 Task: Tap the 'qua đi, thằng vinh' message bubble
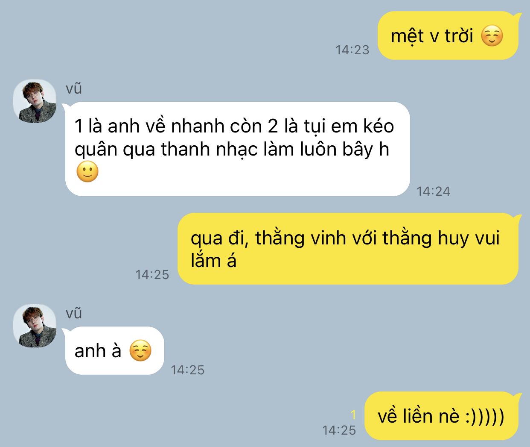coord(349,249)
